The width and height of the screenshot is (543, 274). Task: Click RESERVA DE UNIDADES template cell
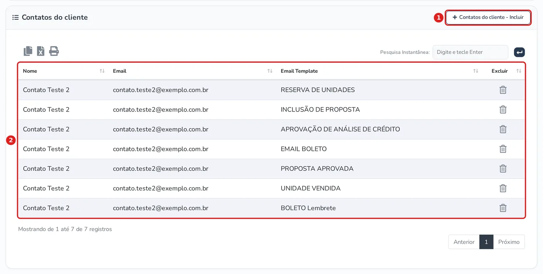click(318, 90)
